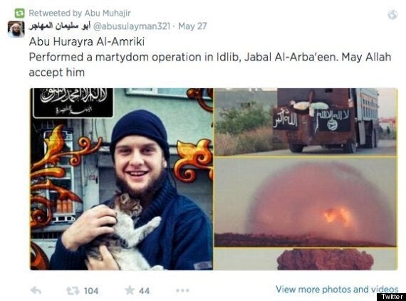
Task: Open the pink explosion cloud photo
Action: [306, 202]
